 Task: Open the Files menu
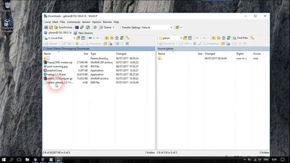[63, 22]
